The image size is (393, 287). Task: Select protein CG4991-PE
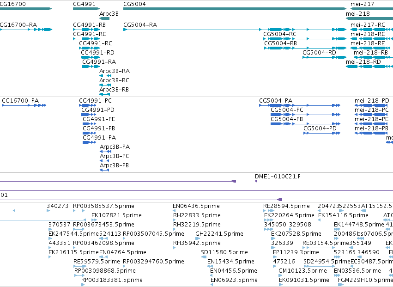point(99,119)
